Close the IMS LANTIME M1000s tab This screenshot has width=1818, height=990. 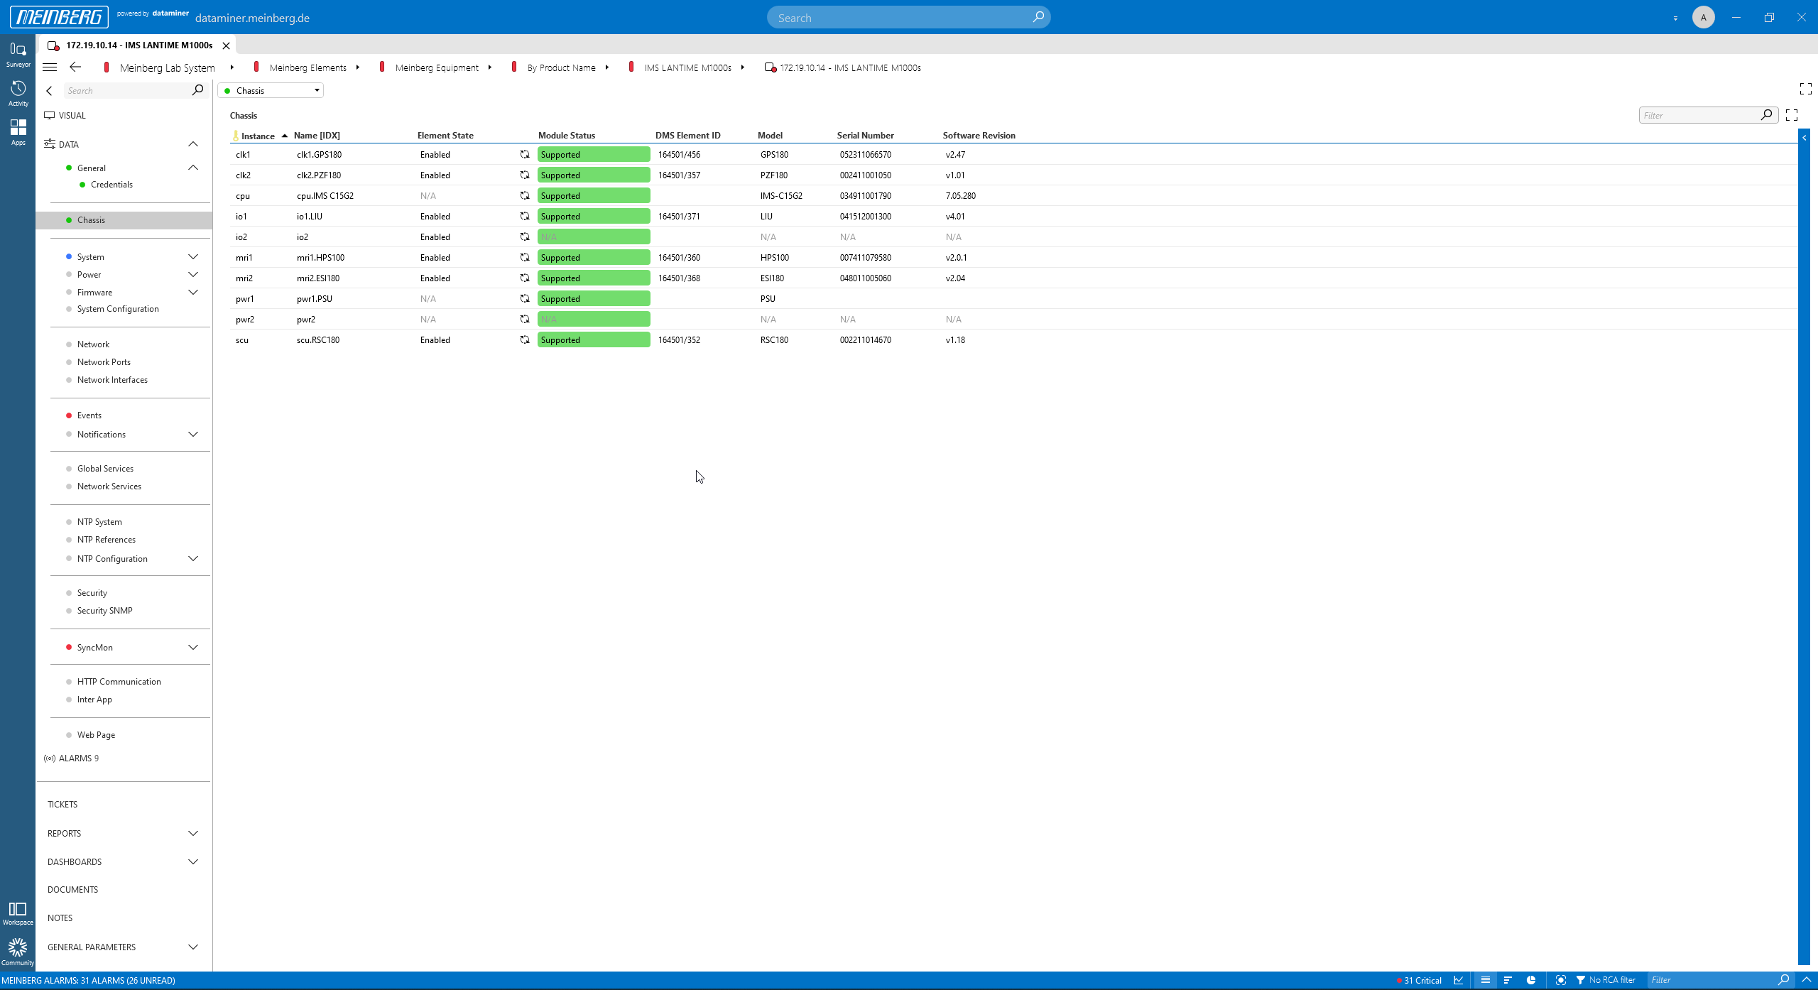point(226,45)
